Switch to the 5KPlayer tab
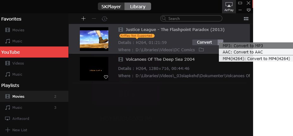 pyautogui.click(x=111, y=6)
